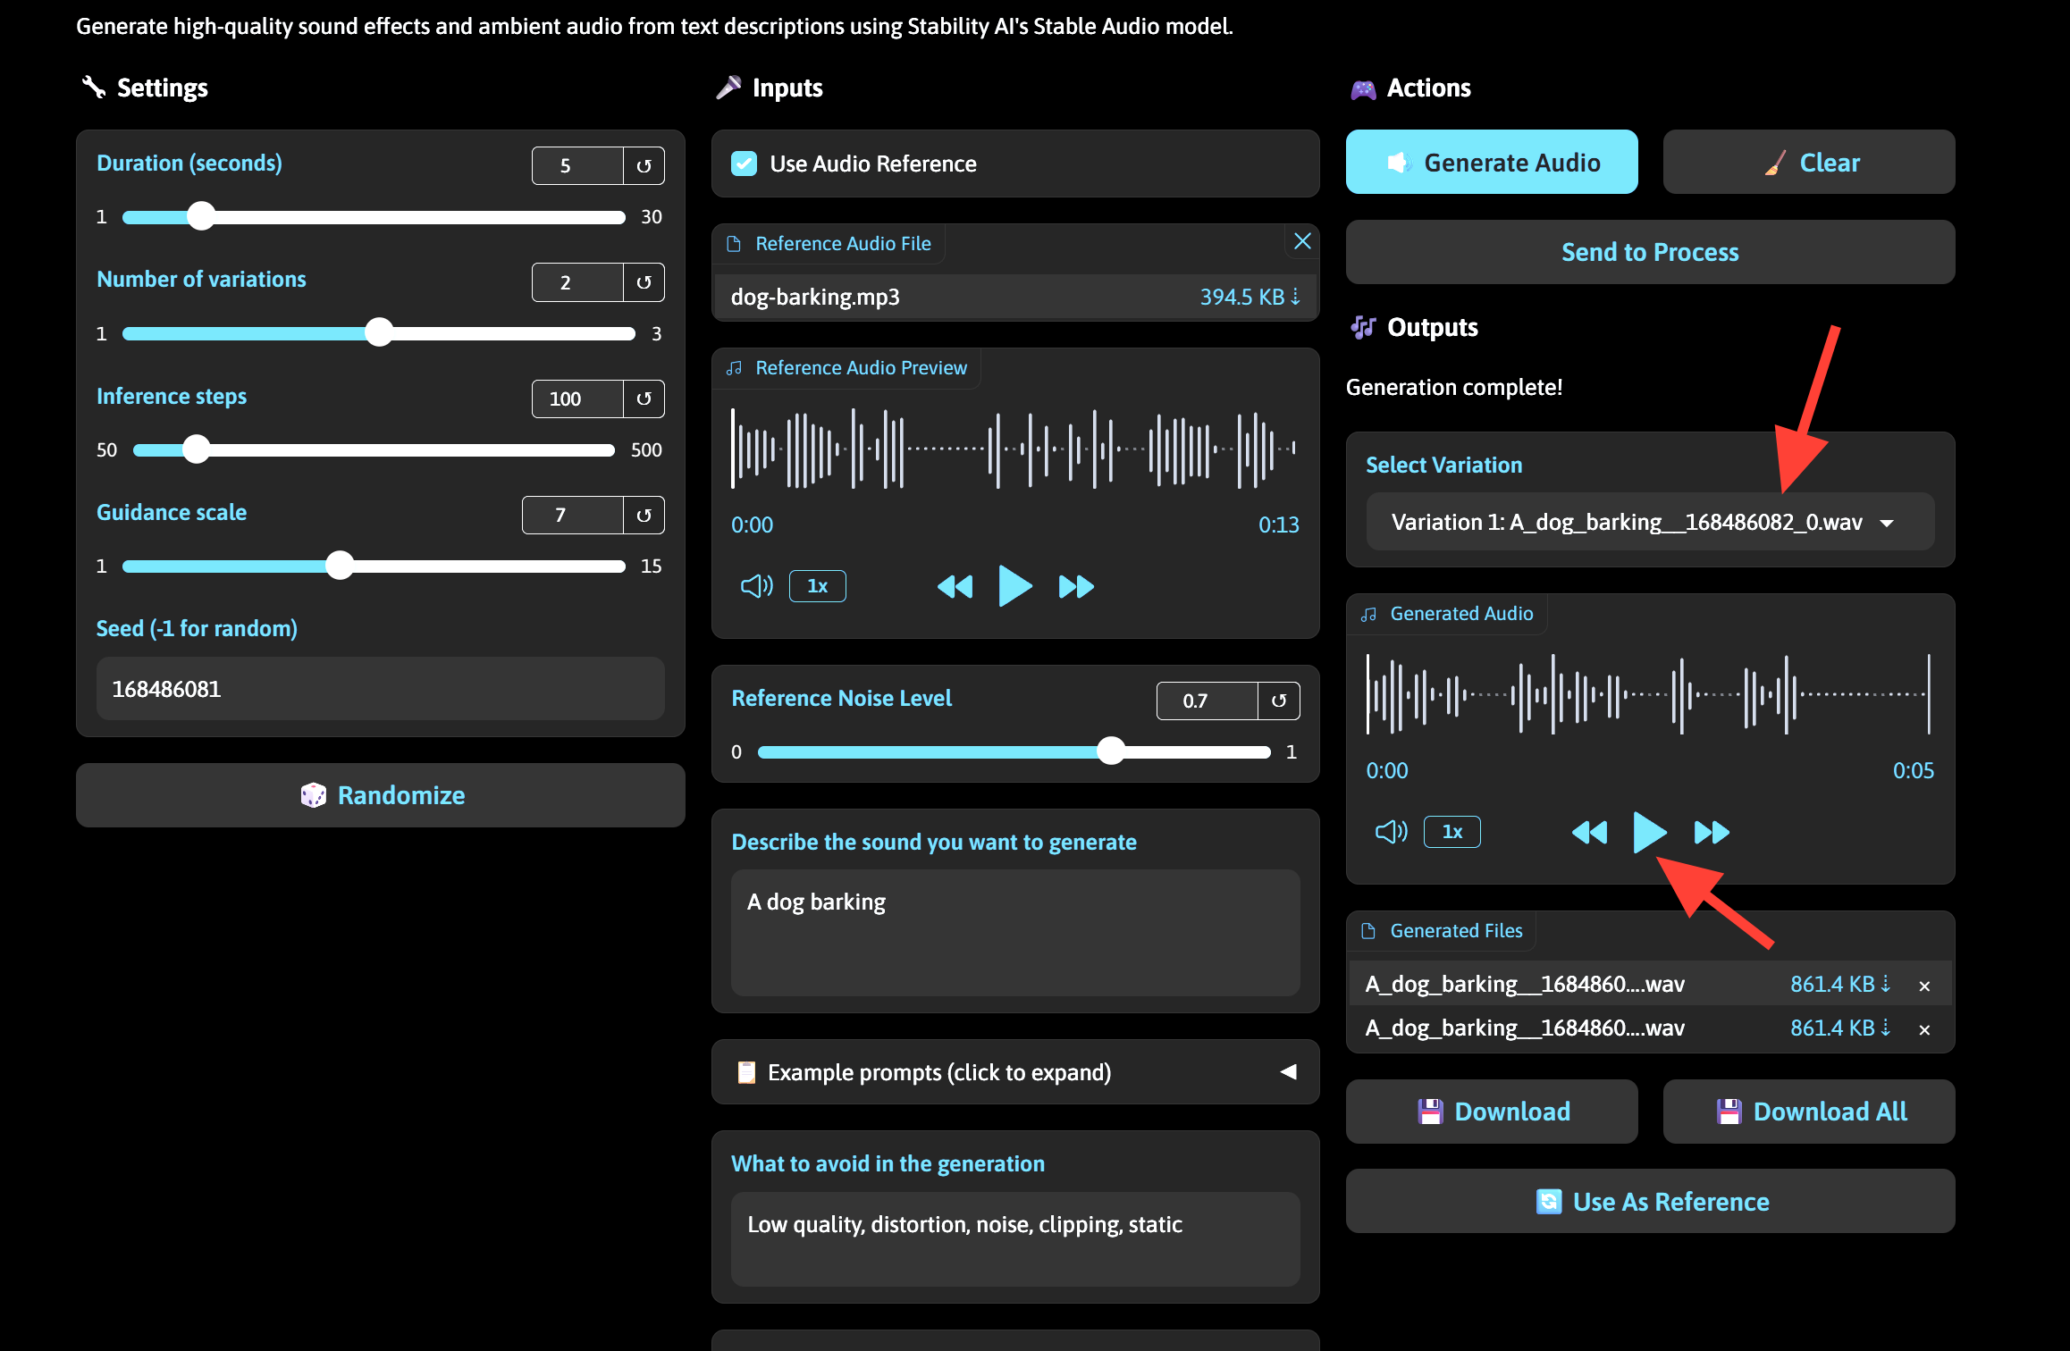Reset the Duration value to default
The width and height of the screenshot is (2070, 1351).
(x=644, y=165)
